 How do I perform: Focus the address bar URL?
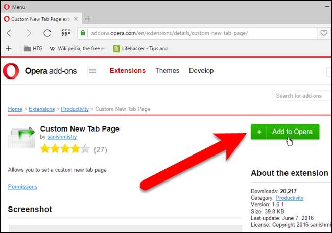pos(170,33)
